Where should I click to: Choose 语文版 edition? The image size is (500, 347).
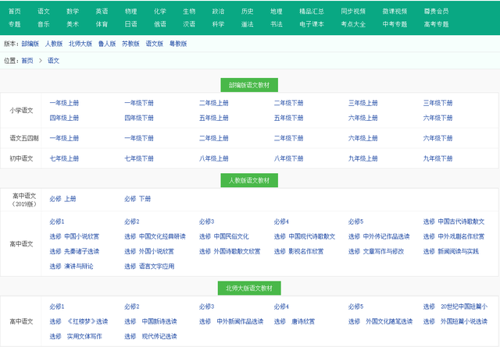[x=155, y=44]
